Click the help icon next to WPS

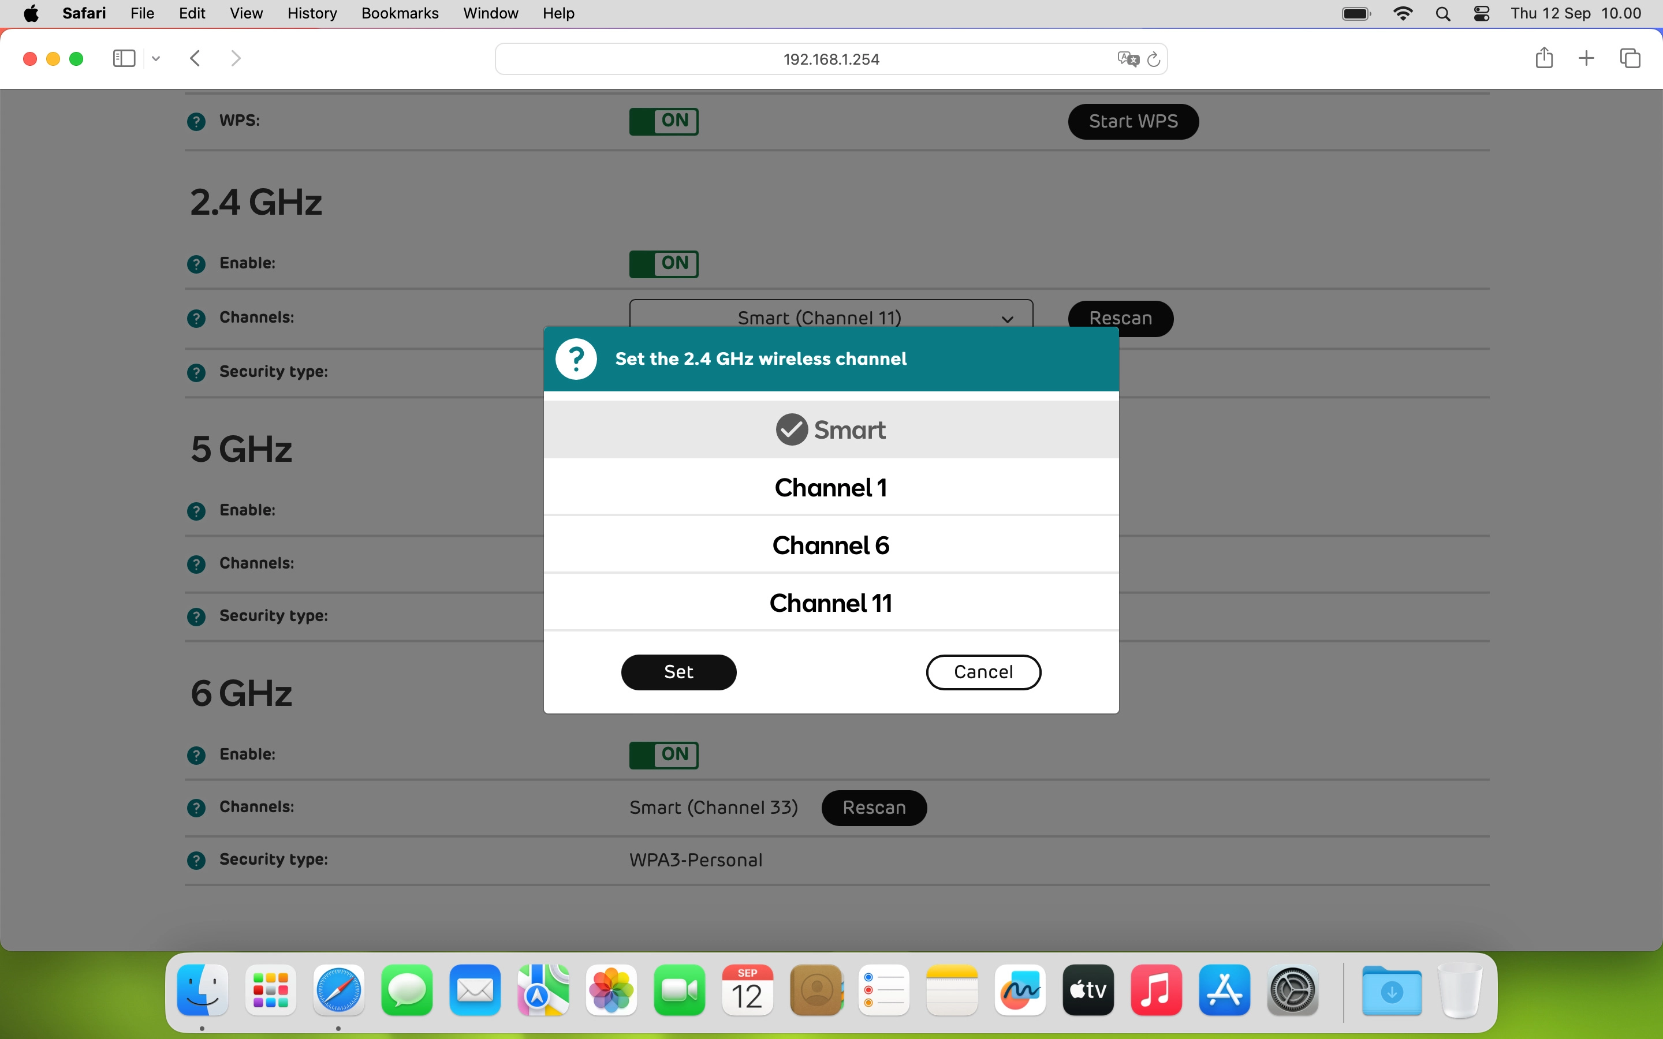pyautogui.click(x=196, y=121)
